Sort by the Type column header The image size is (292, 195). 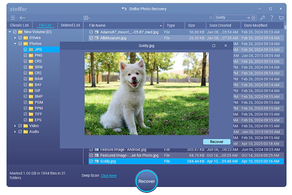(x=174, y=25)
